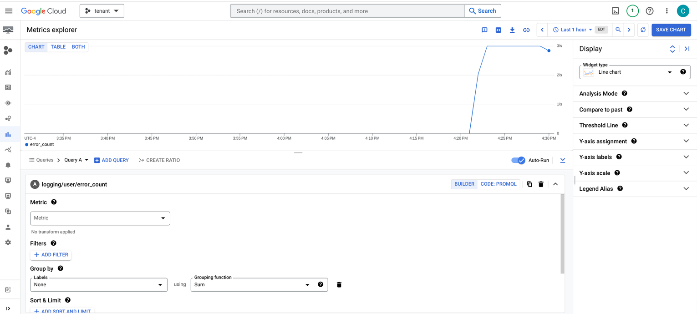Switch to CHART view

(36, 47)
